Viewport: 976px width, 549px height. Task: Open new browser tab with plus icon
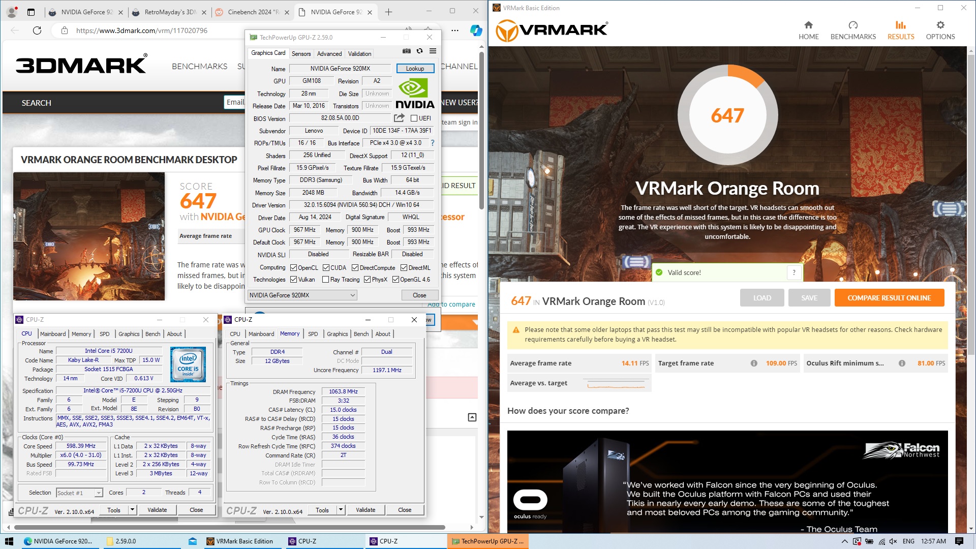388,12
